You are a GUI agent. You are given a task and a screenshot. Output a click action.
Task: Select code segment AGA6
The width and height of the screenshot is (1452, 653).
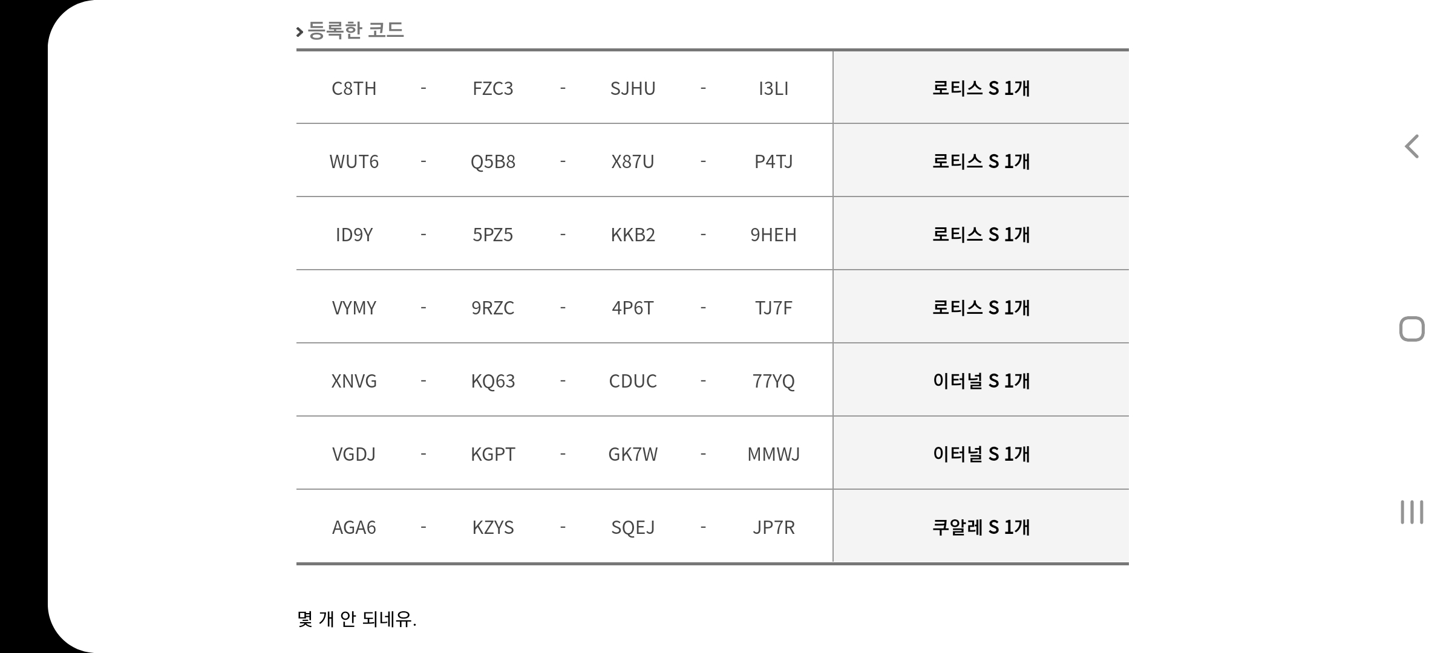354,527
